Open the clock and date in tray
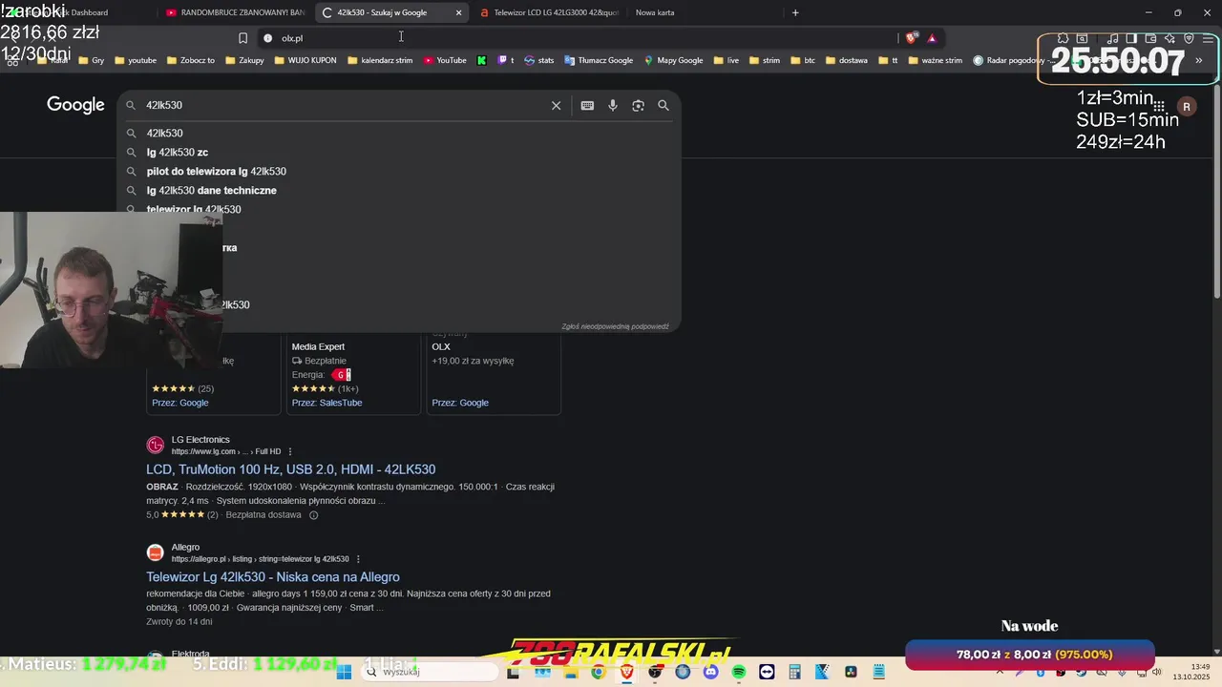 pyautogui.click(x=1191, y=672)
